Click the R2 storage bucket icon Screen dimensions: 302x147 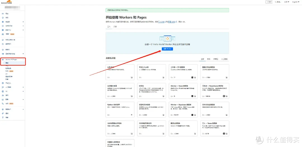click(x=3, y=91)
